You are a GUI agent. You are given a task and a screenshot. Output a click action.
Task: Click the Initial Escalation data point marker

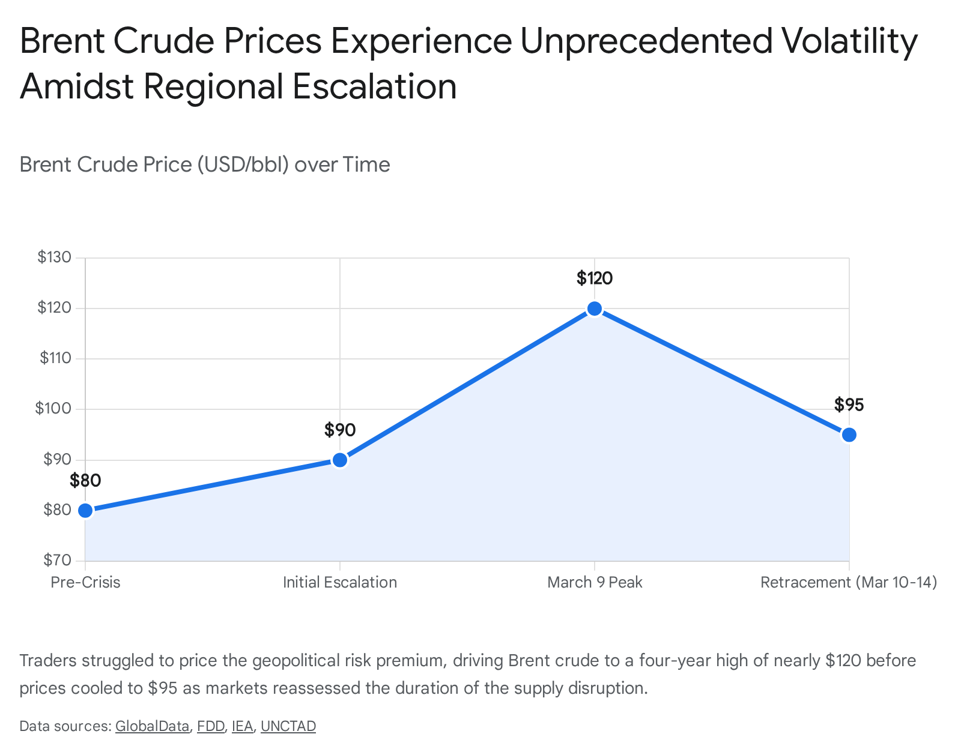[340, 460]
